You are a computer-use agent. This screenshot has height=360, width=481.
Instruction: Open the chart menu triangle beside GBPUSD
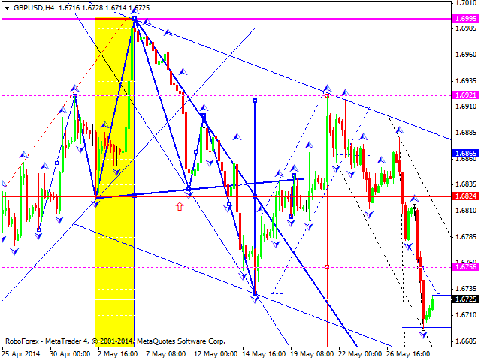(x=8, y=8)
